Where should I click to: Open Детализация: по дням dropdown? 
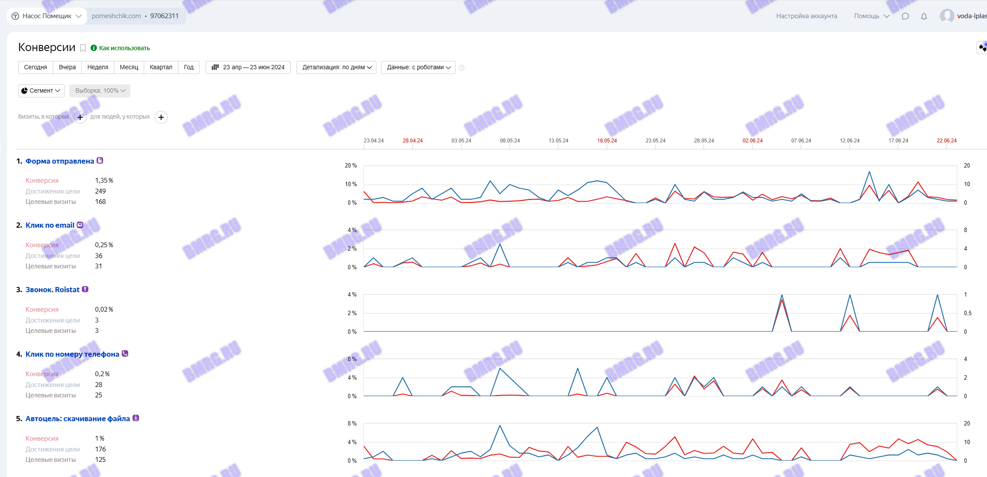pyautogui.click(x=337, y=68)
